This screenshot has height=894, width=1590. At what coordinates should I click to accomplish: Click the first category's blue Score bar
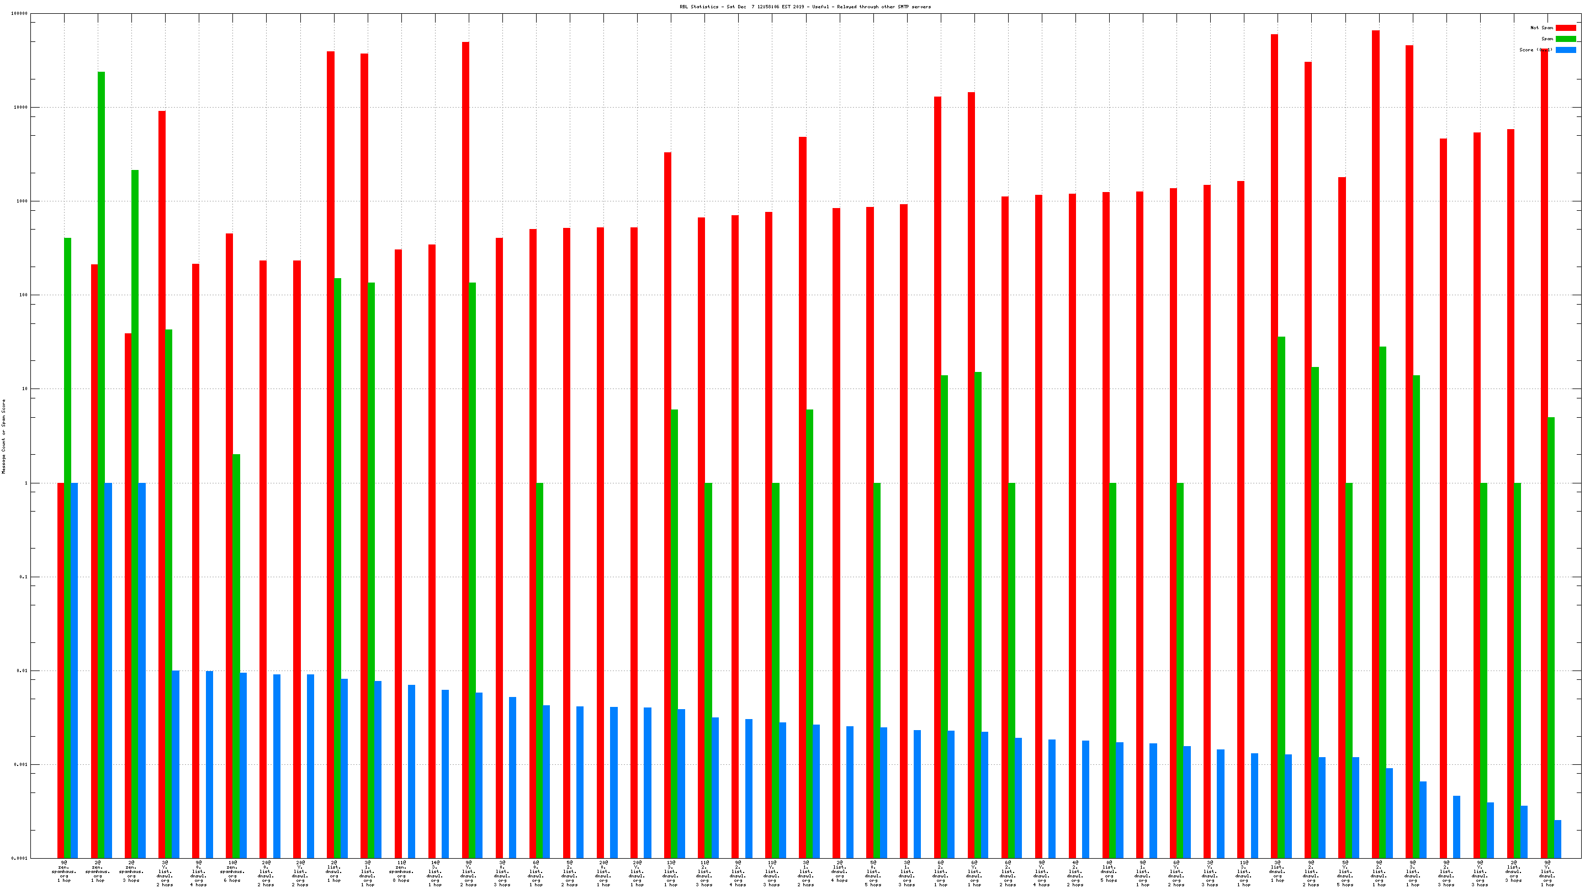click(75, 669)
